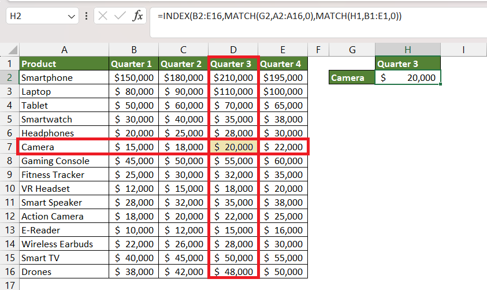This screenshot has width=487, height=290.
Task: Click the Product header cell
Action: coord(64,64)
